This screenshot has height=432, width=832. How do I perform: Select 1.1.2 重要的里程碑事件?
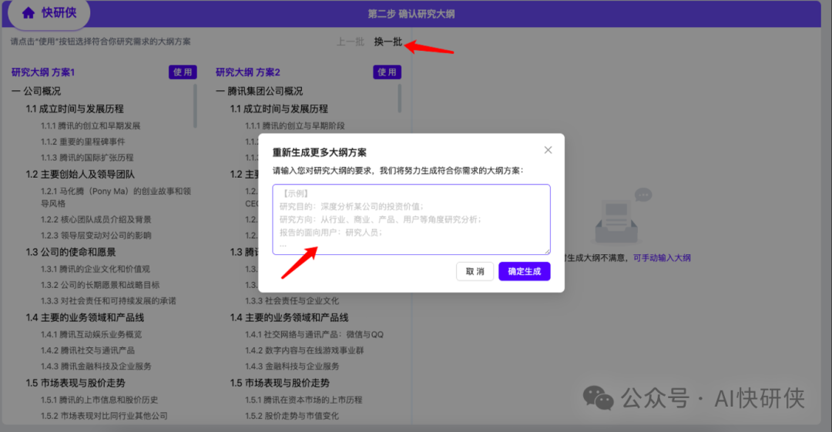[82, 142]
